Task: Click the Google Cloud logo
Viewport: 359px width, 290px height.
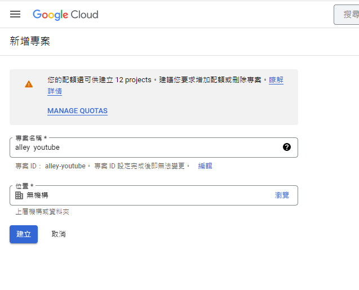Action: point(65,14)
